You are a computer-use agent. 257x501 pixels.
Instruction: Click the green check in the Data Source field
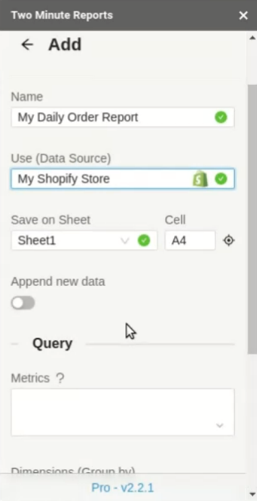point(221,179)
